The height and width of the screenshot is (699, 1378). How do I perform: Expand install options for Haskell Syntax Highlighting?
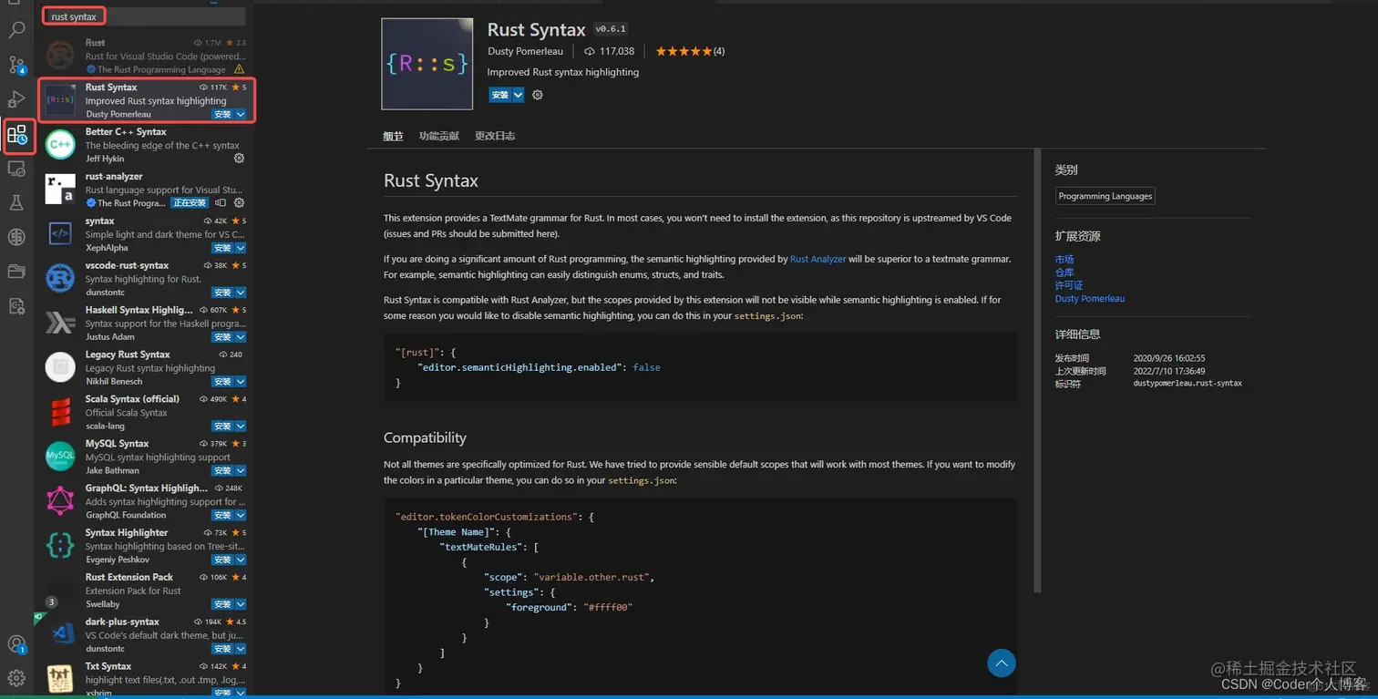241,337
